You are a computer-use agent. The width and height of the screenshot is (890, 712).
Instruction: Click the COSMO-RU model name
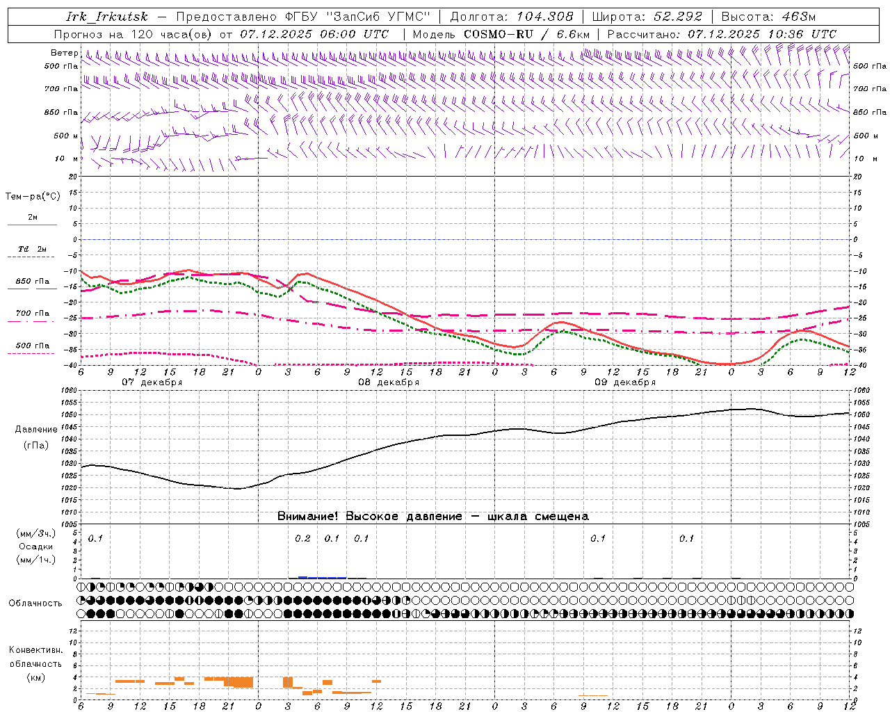498,34
